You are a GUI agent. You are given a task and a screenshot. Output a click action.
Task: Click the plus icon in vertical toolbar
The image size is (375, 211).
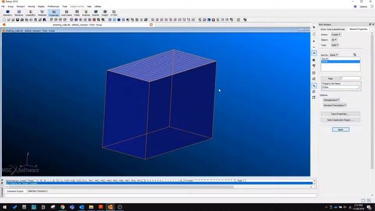pos(314,41)
